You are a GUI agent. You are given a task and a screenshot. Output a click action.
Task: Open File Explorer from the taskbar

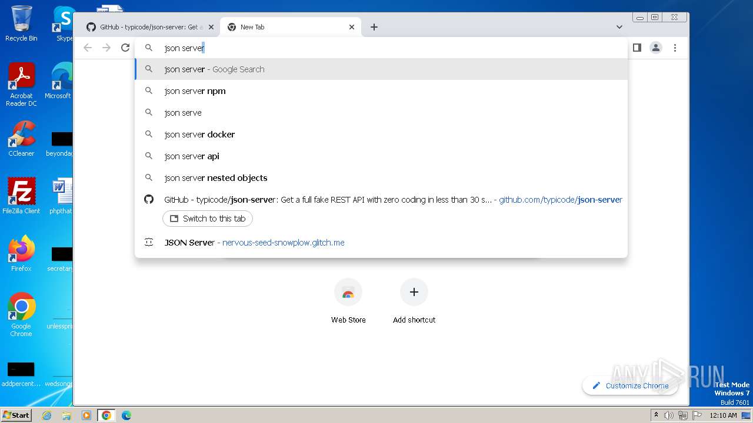66,415
